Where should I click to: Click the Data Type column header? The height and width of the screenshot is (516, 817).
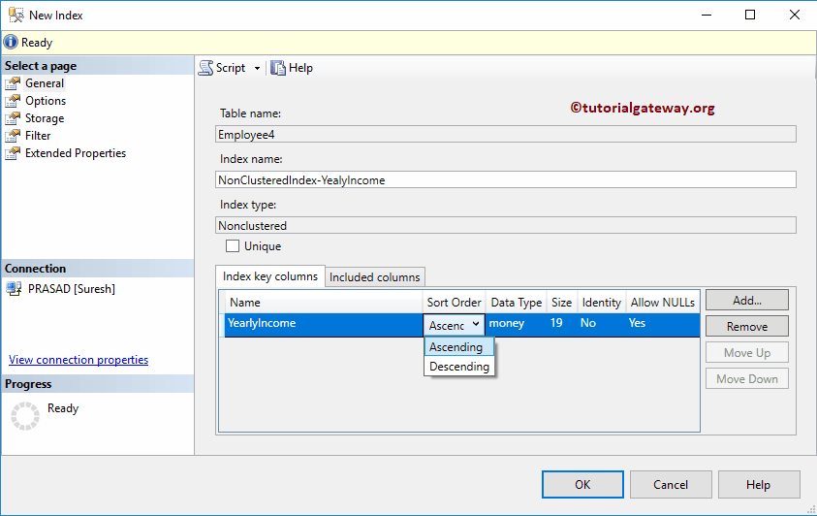[x=517, y=303]
